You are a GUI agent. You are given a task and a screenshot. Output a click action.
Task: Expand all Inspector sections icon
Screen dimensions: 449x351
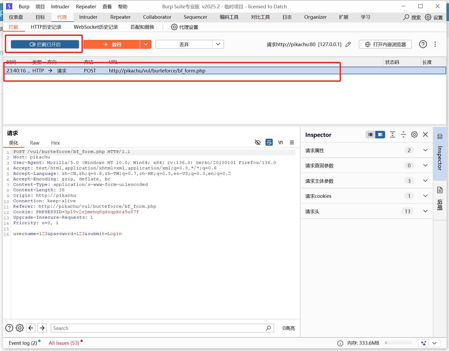pyautogui.click(x=392, y=134)
